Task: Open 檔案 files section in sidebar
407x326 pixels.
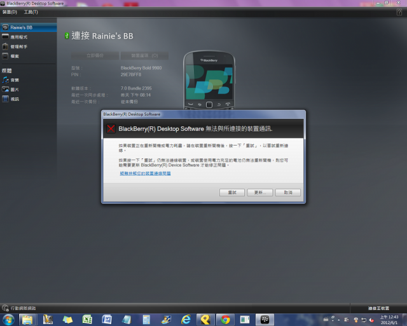Action: point(28,56)
